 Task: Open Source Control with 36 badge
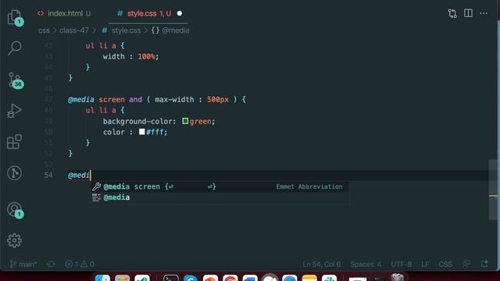[15, 80]
